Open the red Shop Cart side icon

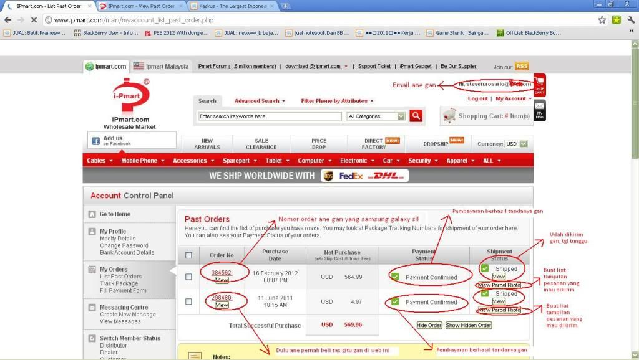point(540,85)
